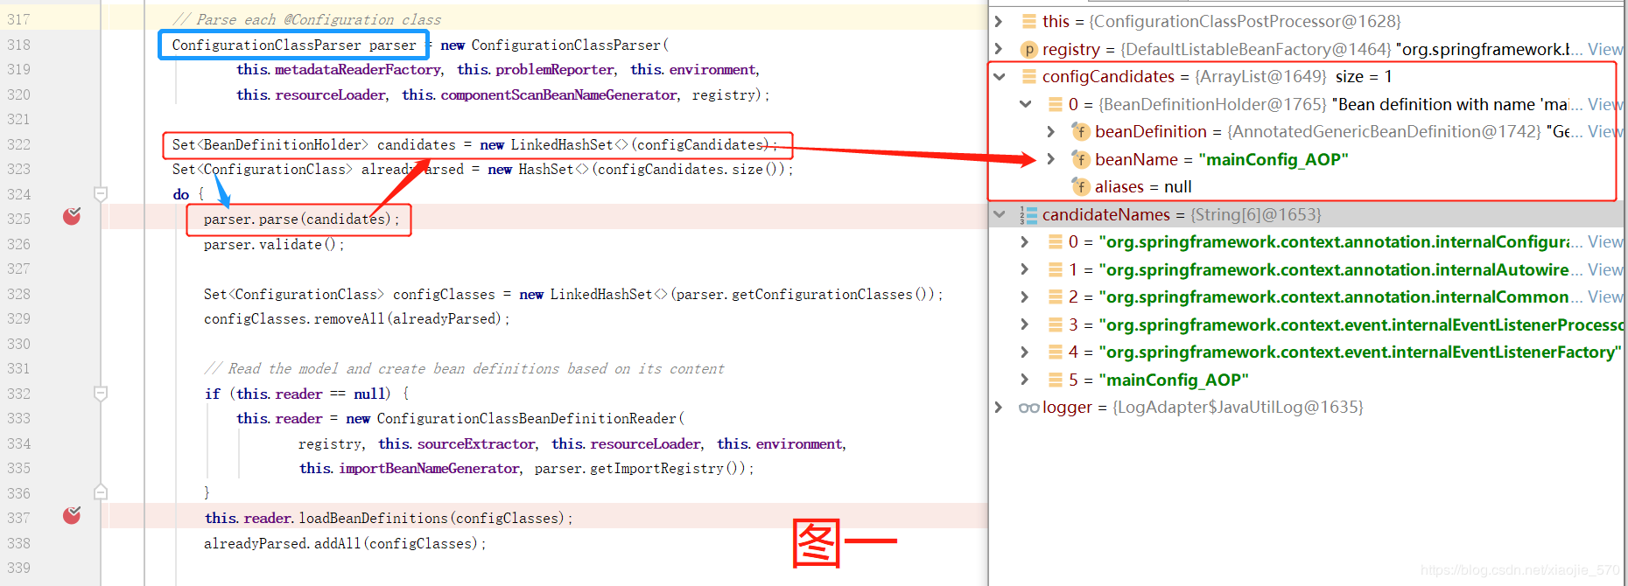This screenshot has height=586, width=1628.
Task: Collapse the do block fold marker at line 324
Action: tap(101, 193)
